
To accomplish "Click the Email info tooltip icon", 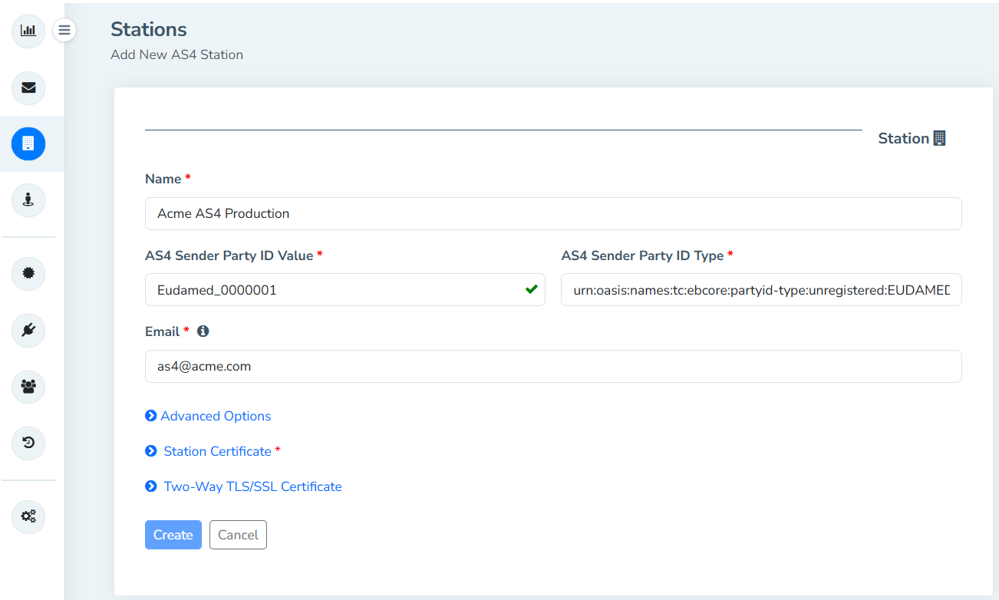I will pyautogui.click(x=203, y=331).
